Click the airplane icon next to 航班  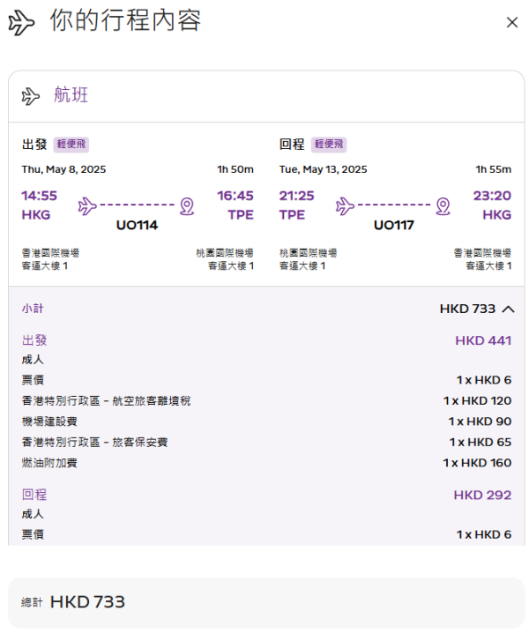pos(31,96)
